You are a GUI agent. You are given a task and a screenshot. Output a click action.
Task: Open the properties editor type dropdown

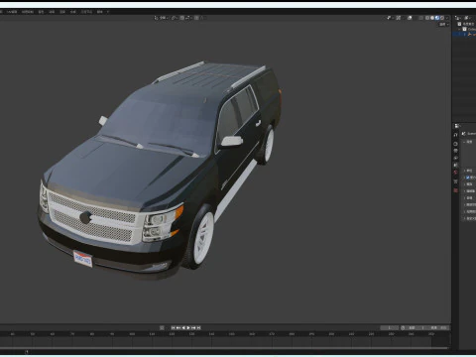[457, 126]
